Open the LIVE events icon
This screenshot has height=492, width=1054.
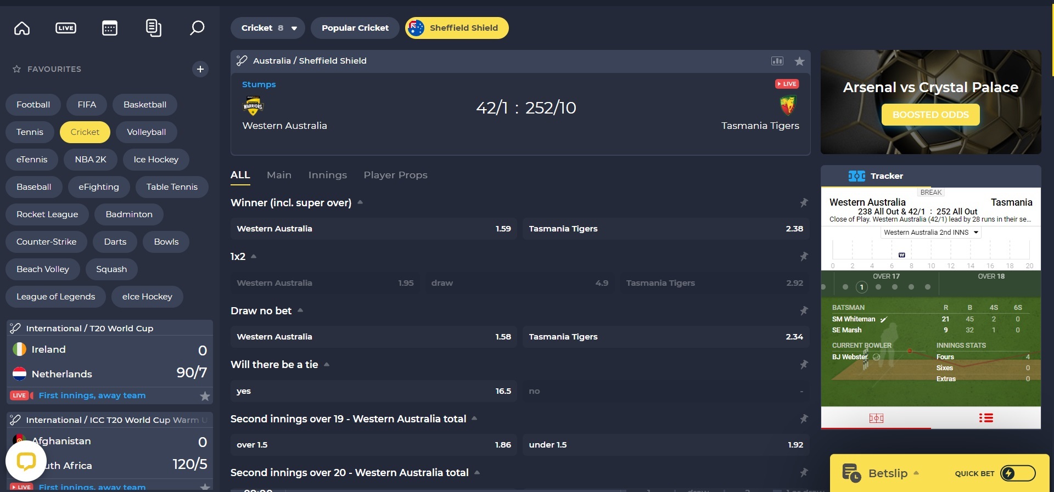click(x=66, y=28)
